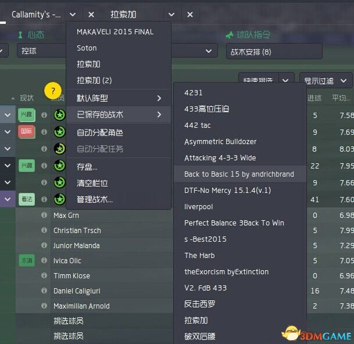Open info icon next to Max Grn
This screenshot has width=354, height=344.
point(44,215)
